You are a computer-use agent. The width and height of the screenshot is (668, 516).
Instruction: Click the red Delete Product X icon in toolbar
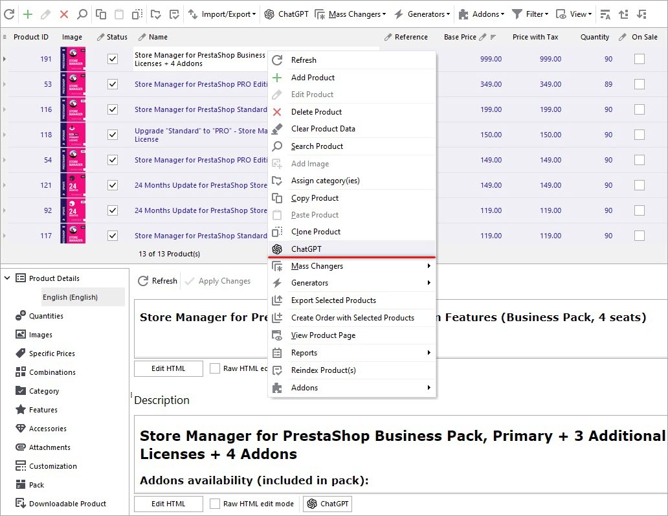click(64, 14)
